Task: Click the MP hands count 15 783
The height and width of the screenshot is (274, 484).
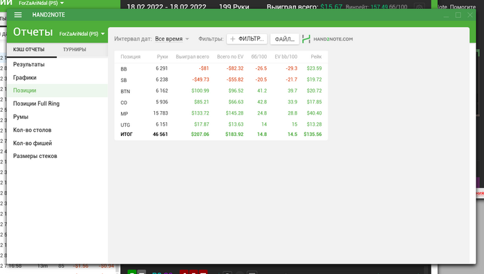Action: (x=160, y=113)
